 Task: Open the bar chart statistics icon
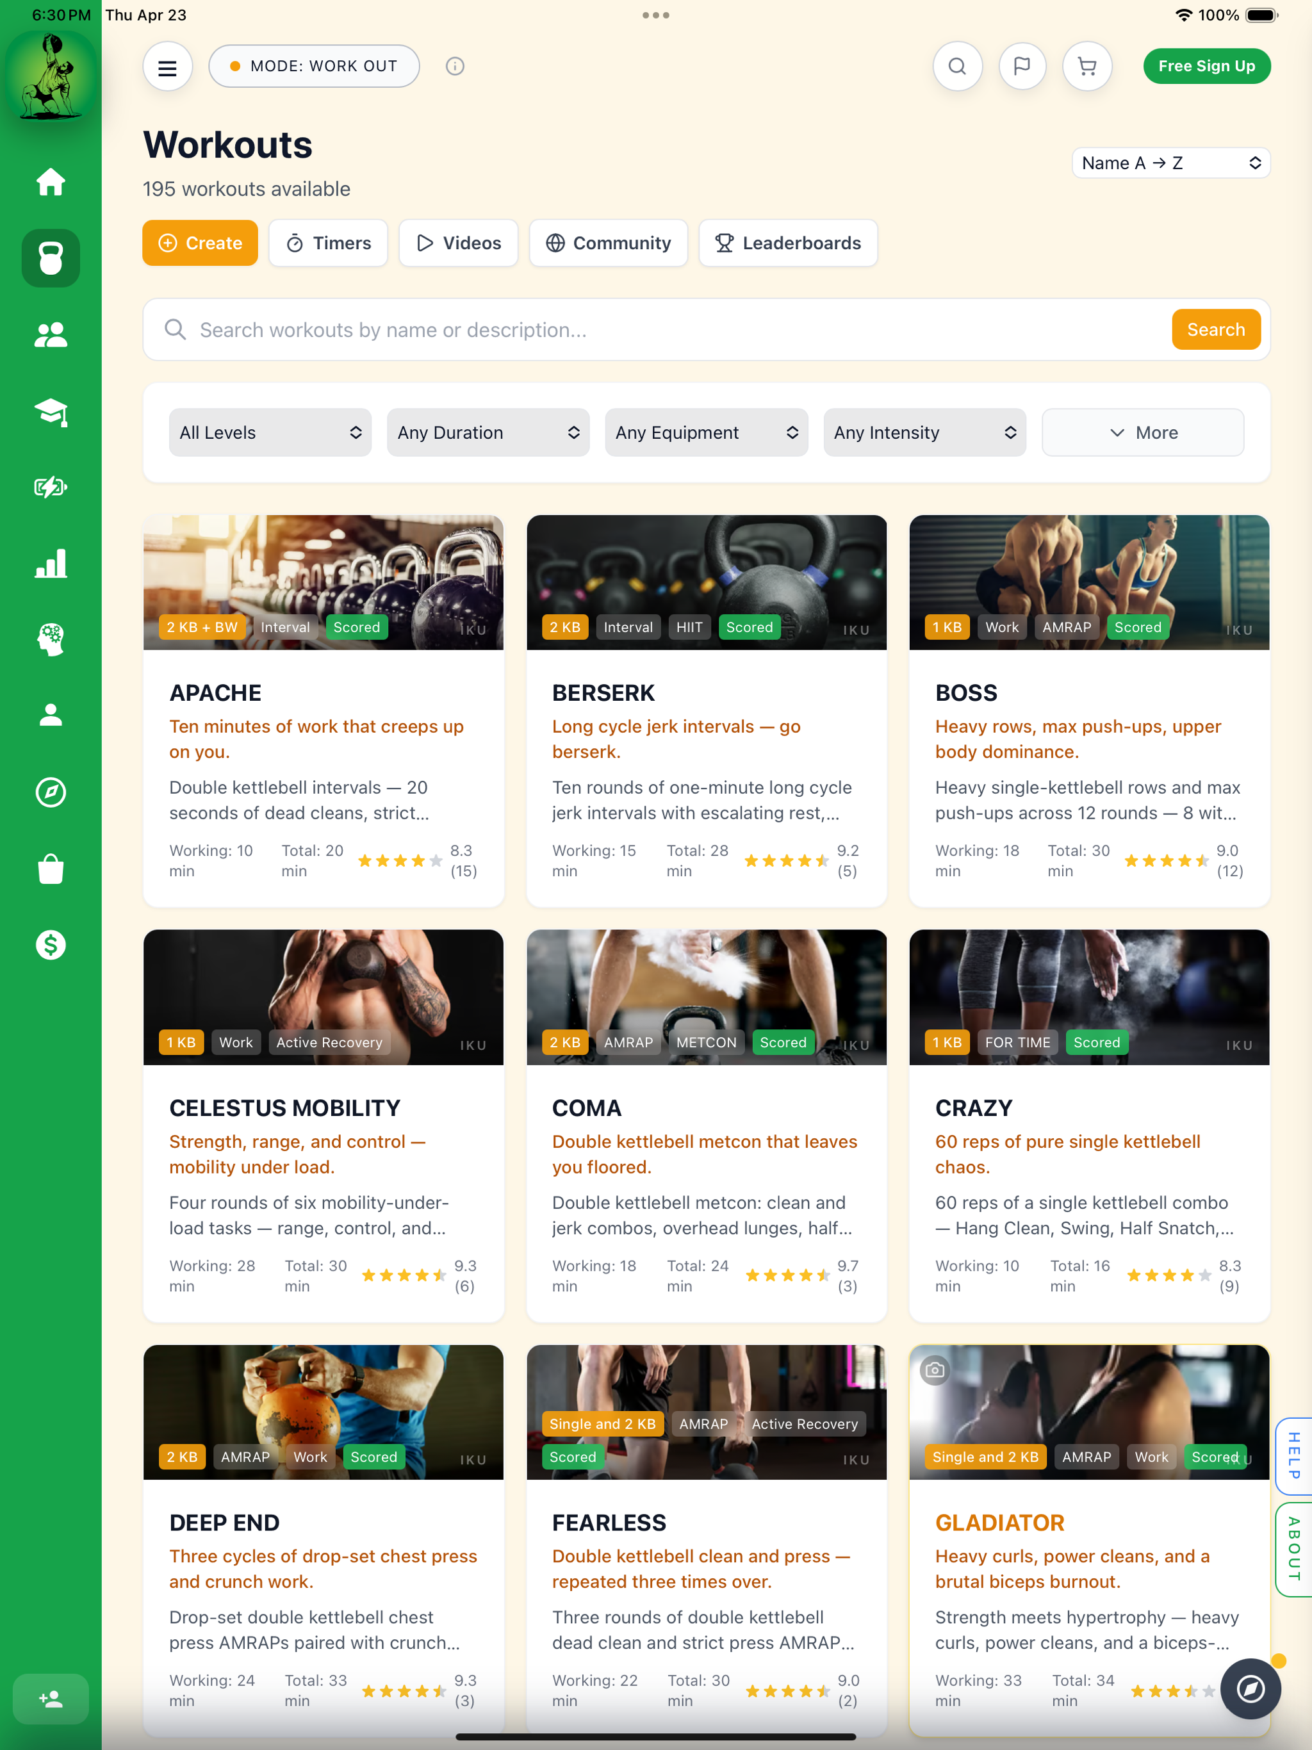coord(51,563)
